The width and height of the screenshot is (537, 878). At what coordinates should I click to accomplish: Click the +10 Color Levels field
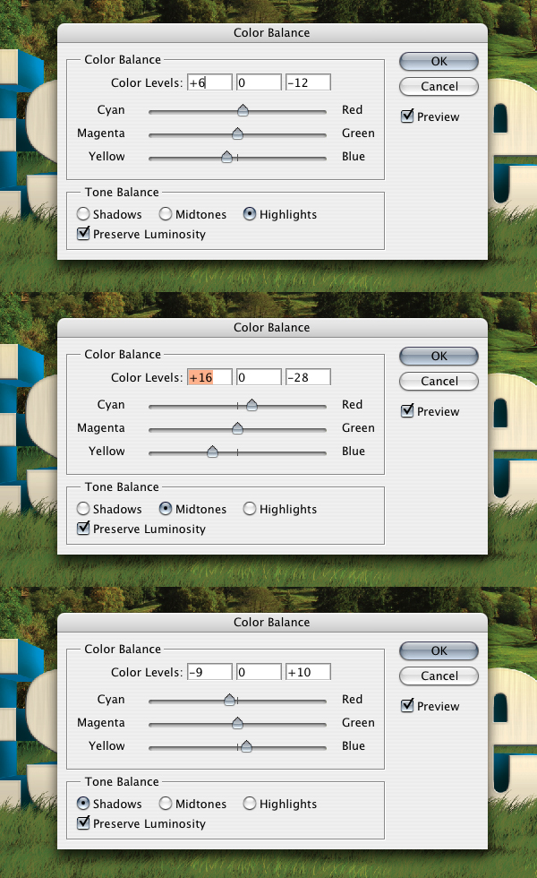click(x=308, y=672)
